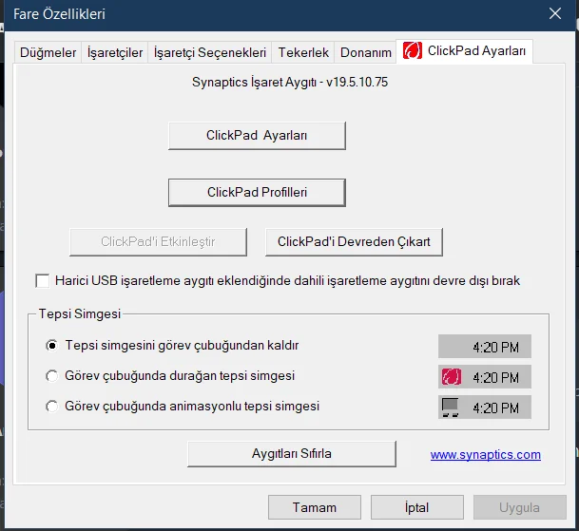579x531 pixels.
Task: Go to İşaretçi Seçenekleri tab
Action: pyautogui.click(x=210, y=52)
